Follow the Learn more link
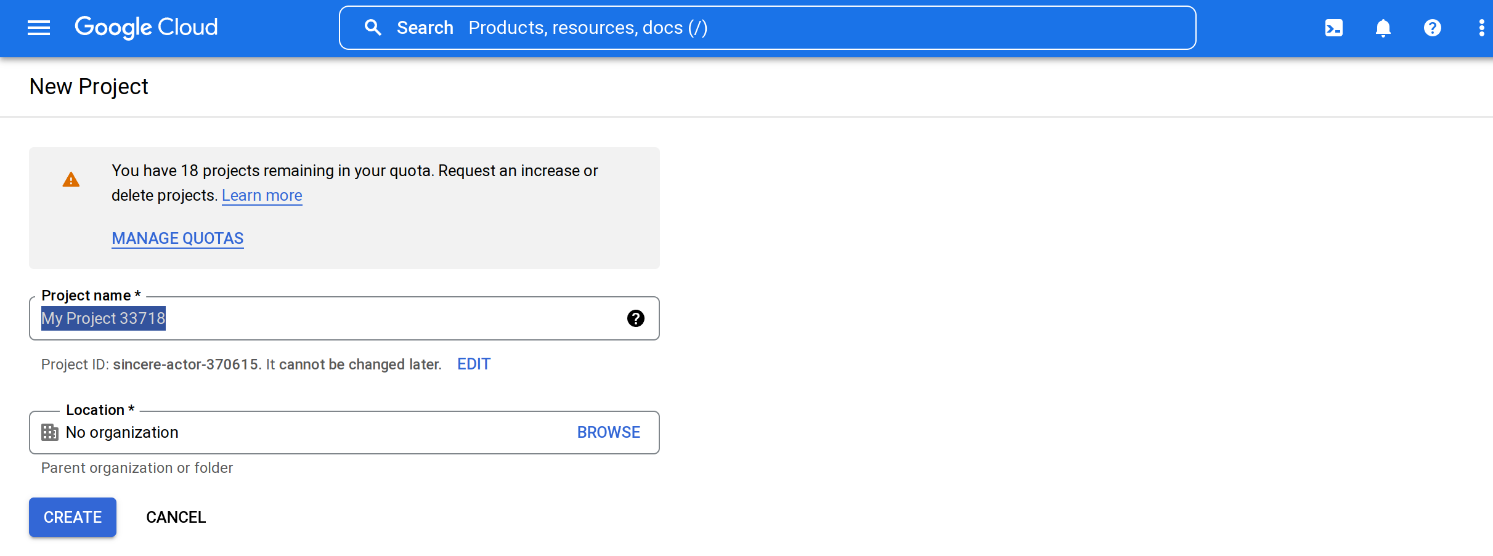1493x556 pixels. point(262,195)
